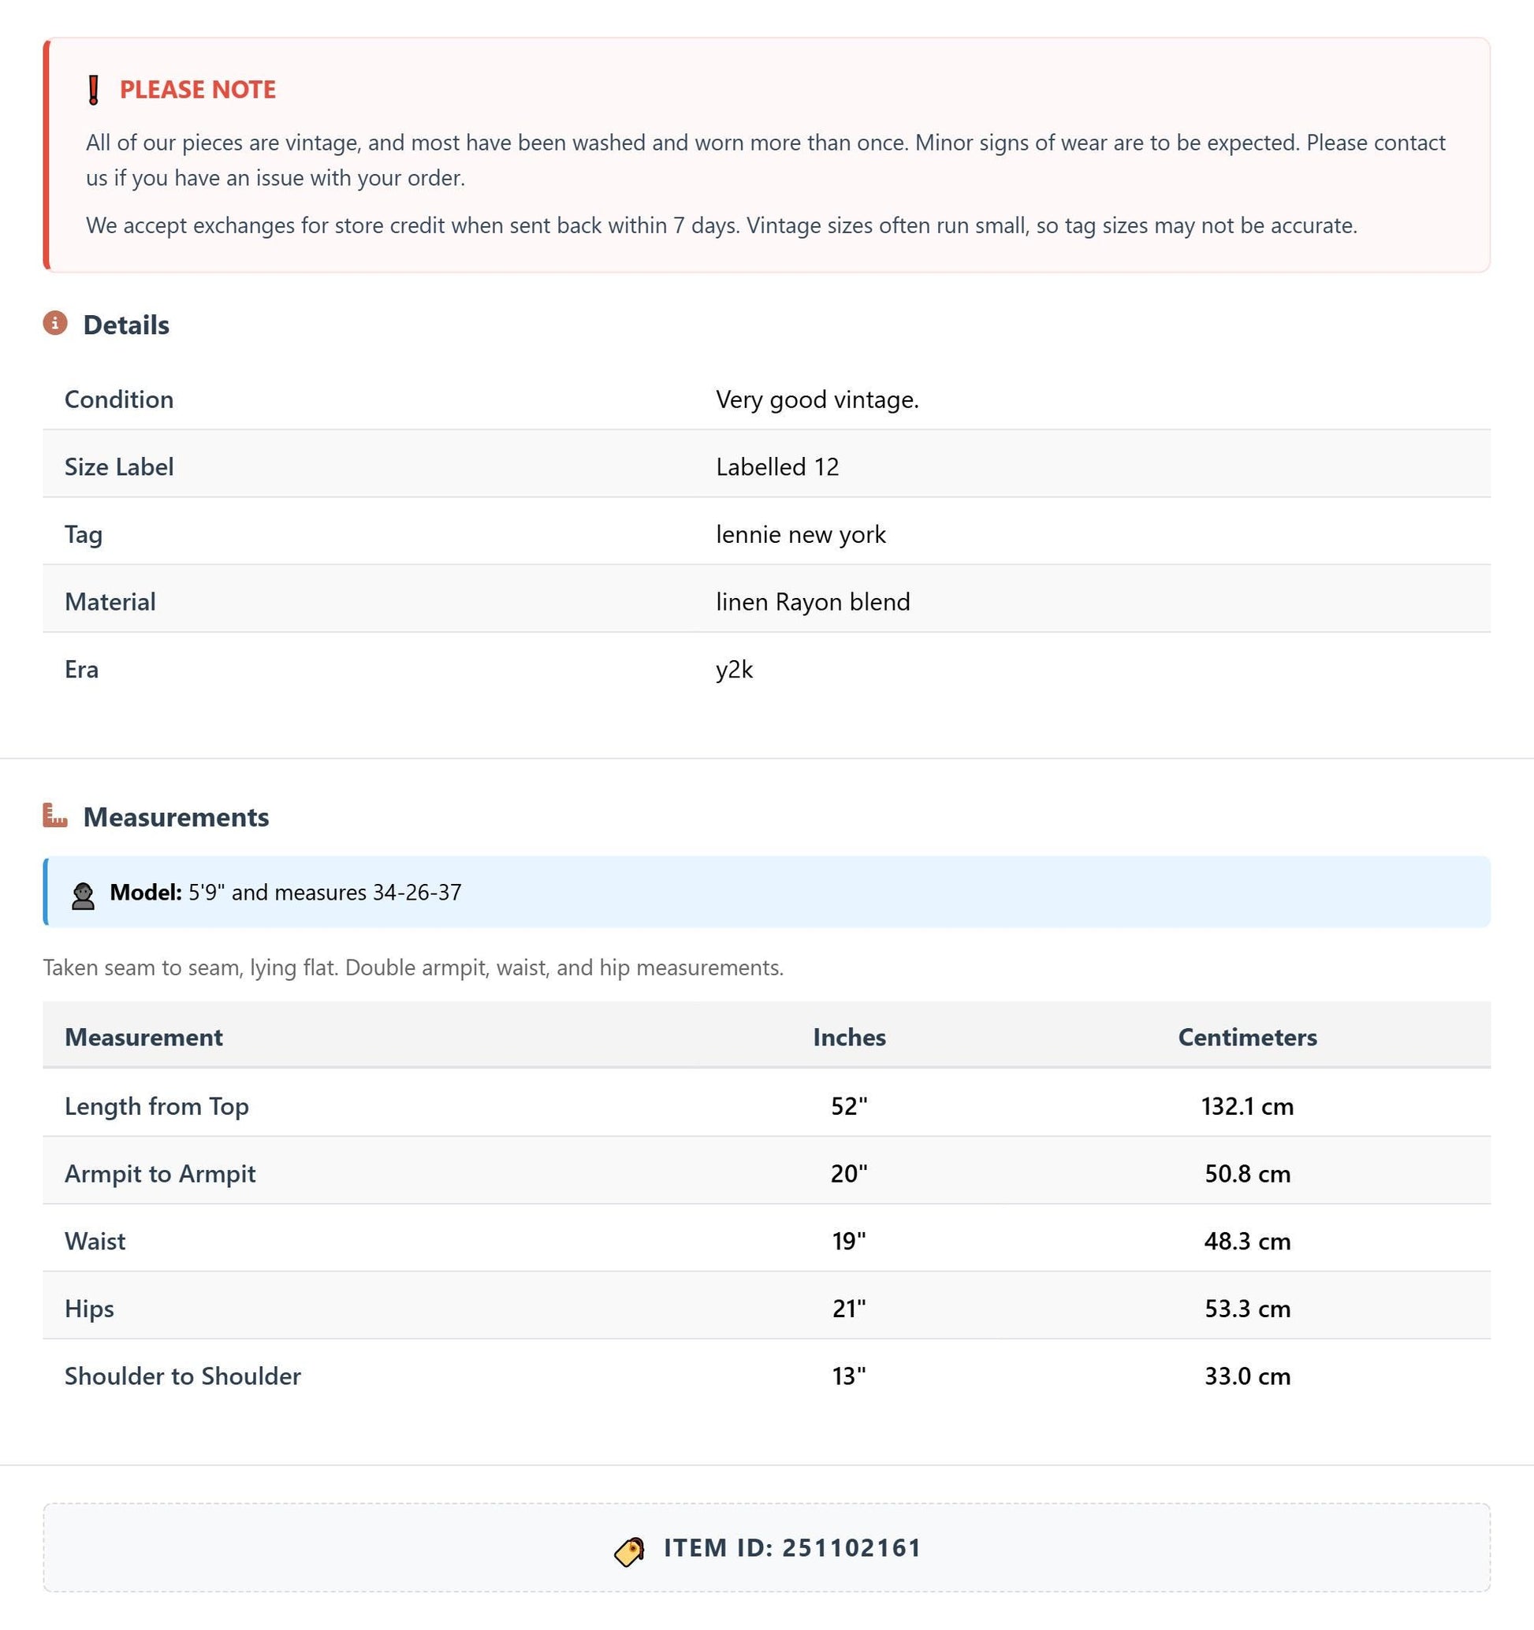Select the Length from Top row label
This screenshot has height=1630, width=1534.
(157, 1106)
